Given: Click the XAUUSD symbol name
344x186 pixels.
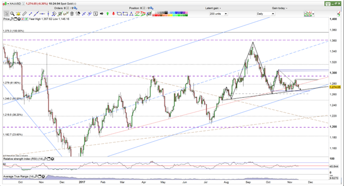Looking at the screenshot, I should [x=15, y=4].
